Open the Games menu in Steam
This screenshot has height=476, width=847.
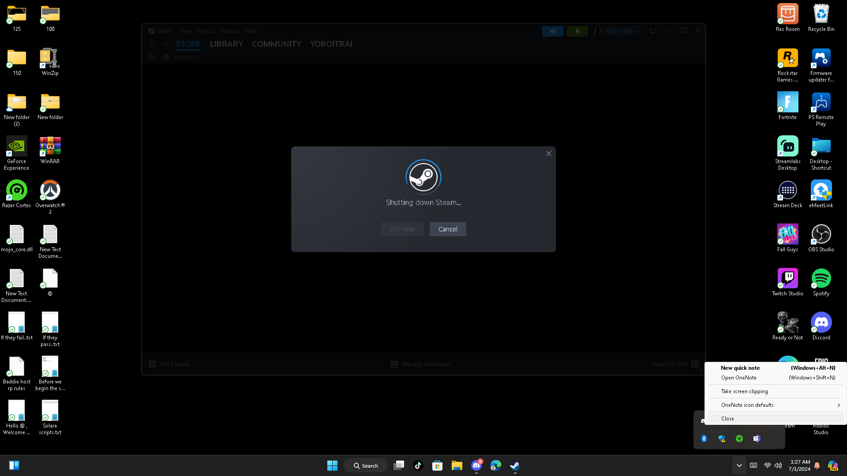229,31
